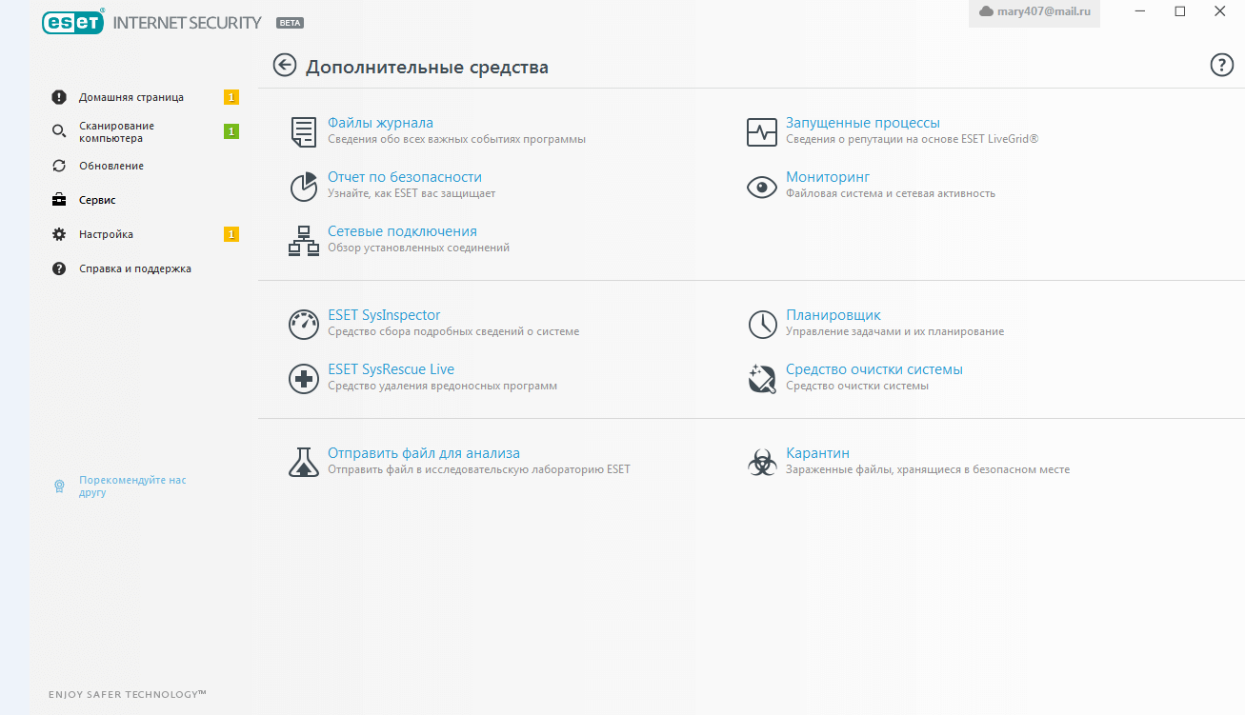Viewport: 1245px width, 715px height.
Task: Click the home page alert icon
Action: [x=59, y=97]
